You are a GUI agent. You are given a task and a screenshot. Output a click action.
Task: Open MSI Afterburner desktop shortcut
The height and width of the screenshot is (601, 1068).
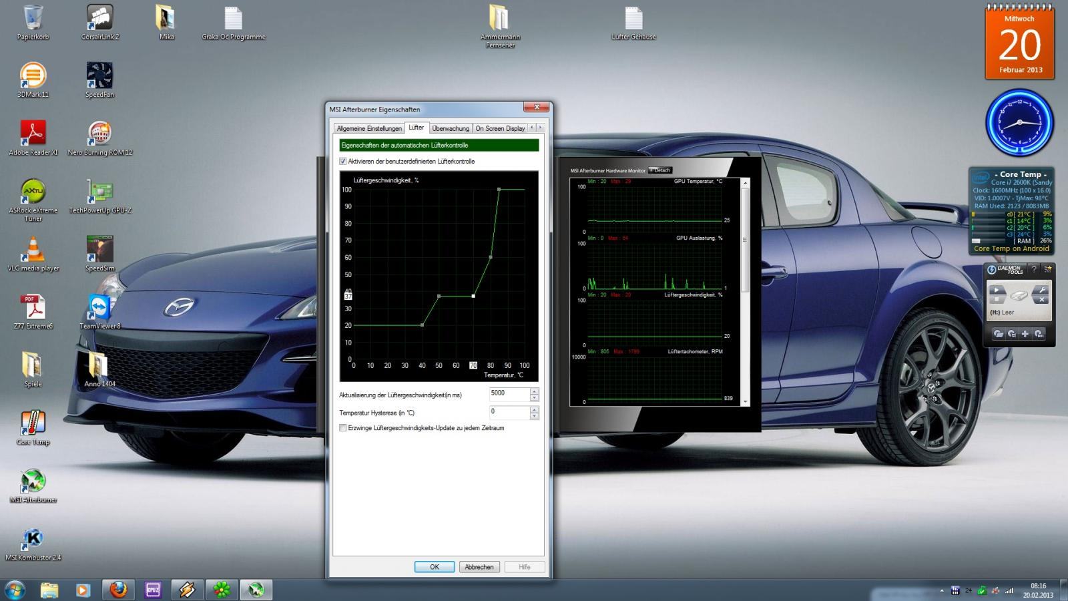coord(33,481)
